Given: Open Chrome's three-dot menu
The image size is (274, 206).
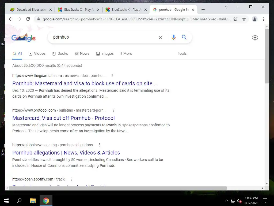Looking at the screenshot, I should 263,19.
